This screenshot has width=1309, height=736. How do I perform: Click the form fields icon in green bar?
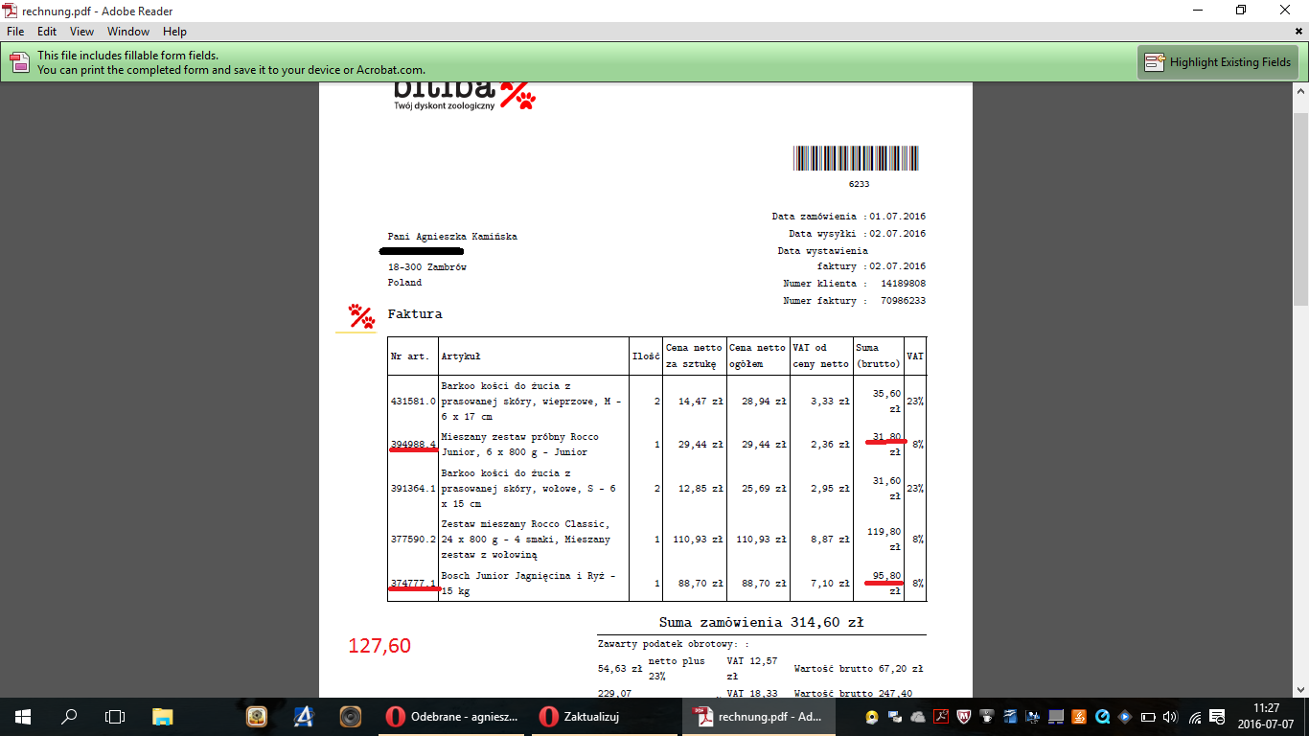(x=19, y=62)
